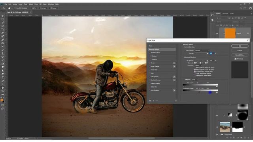
Task: Toggle the Preview checkbox
Action: 236,59
